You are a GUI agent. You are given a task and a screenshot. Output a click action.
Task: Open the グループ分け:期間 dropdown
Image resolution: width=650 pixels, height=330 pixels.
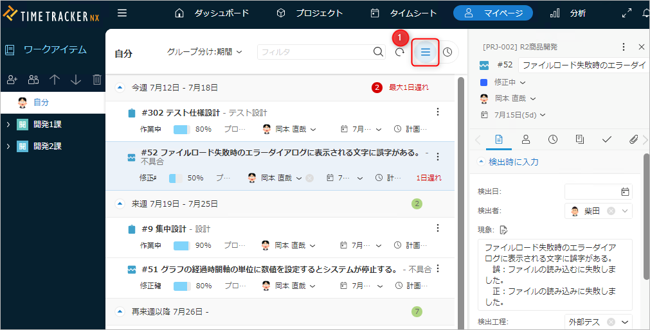[204, 52]
